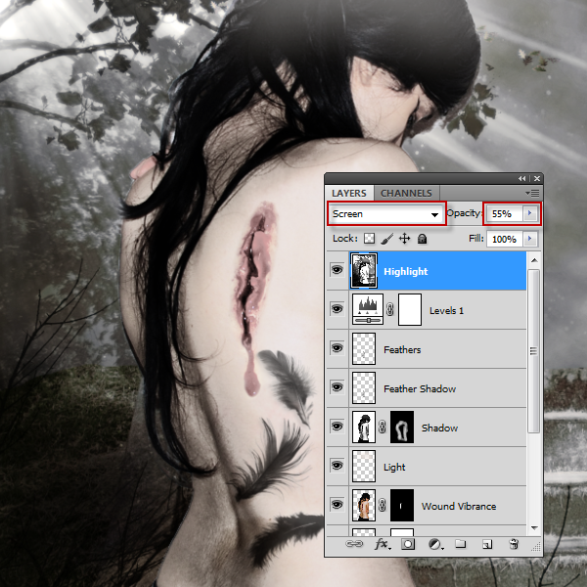Hide the Shadow layer

click(337, 427)
